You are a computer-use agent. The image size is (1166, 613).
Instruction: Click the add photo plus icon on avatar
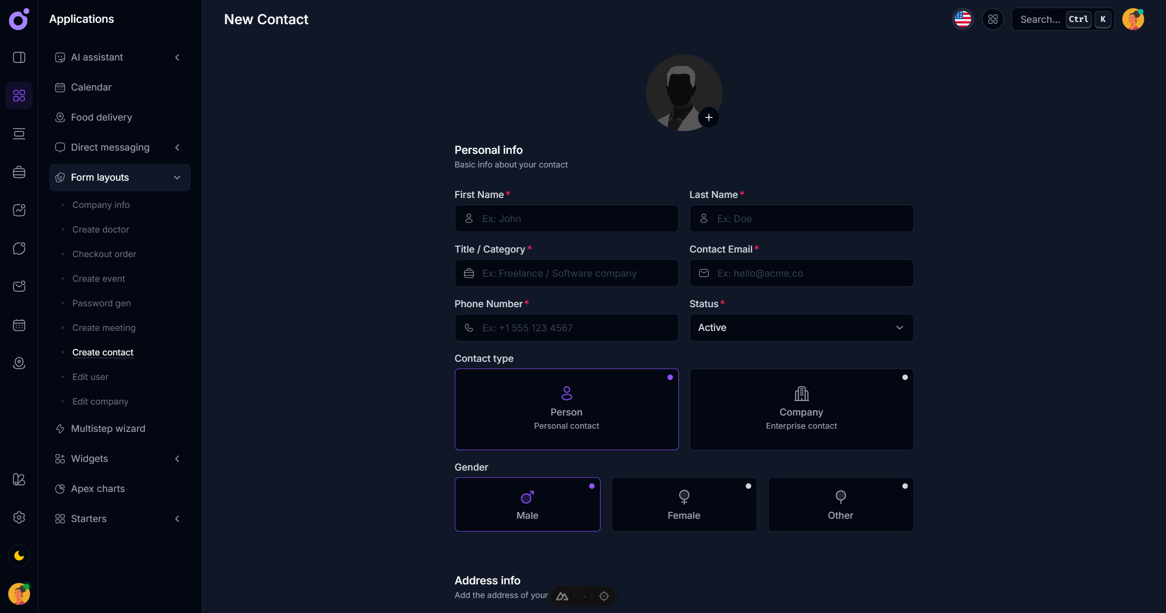pyautogui.click(x=708, y=117)
